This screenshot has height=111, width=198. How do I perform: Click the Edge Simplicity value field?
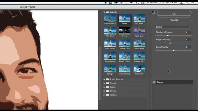pos(188,39)
